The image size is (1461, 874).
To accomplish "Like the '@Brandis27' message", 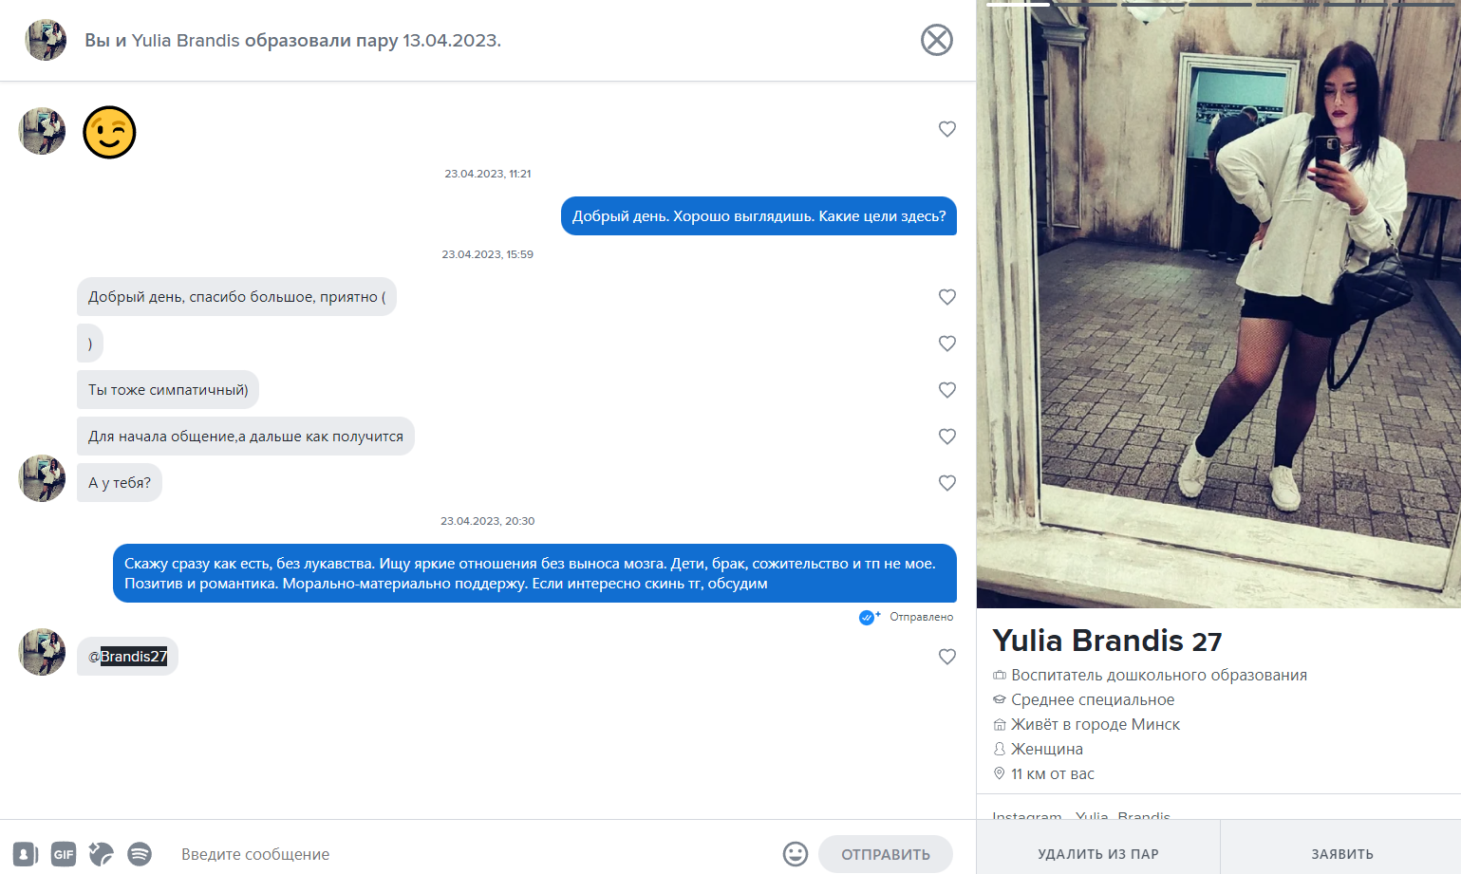I will 946,657.
